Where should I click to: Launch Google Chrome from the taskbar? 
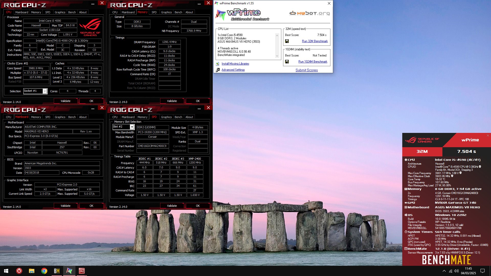click(44, 271)
